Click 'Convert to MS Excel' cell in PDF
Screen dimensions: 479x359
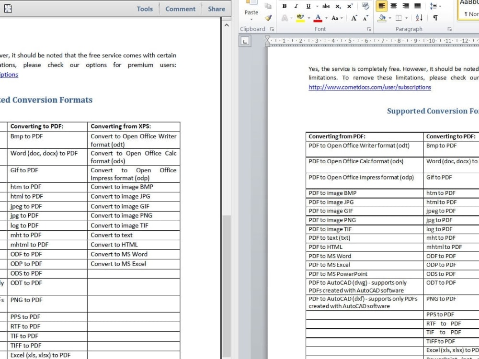pos(134,264)
